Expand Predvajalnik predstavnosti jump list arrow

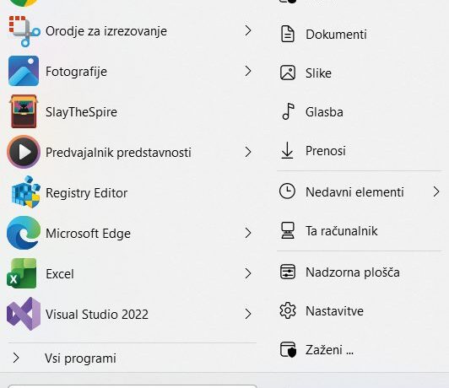(x=248, y=152)
